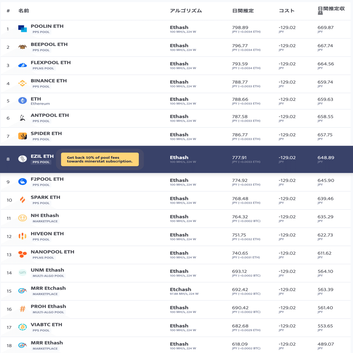The height and width of the screenshot is (353, 353).
Task: Click the コスト column header
Action: coord(287,11)
